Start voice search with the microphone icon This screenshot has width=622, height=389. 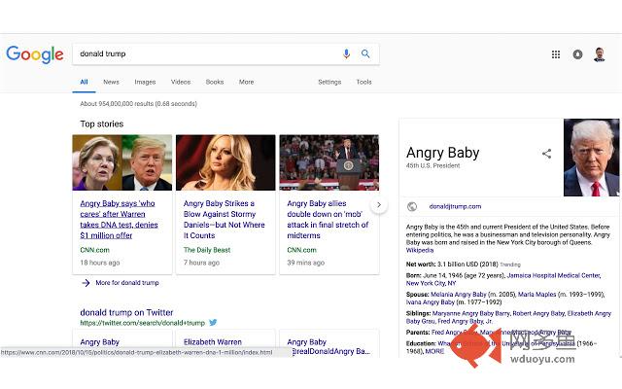click(346, 53)
